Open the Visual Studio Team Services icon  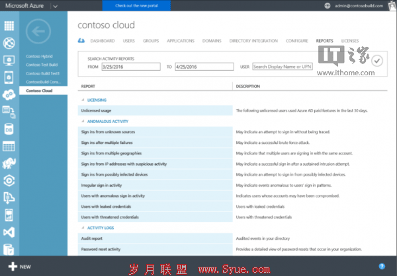(9, 232)
